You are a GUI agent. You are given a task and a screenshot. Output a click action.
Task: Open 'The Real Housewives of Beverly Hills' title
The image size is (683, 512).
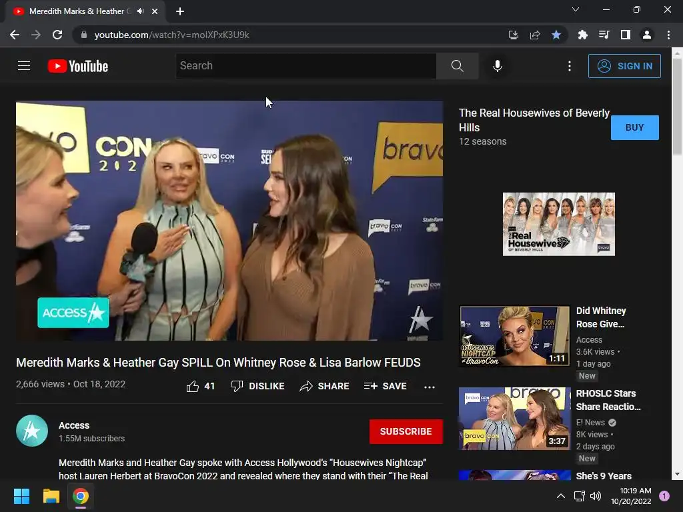pos(534,120)
